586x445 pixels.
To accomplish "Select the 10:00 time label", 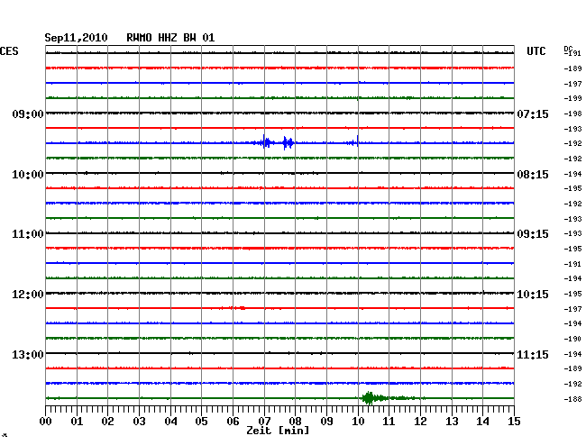I will pos(28,175).
